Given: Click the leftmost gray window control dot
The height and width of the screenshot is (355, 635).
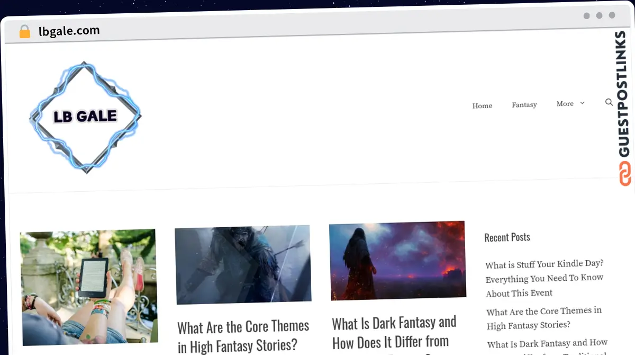Looking at the screenshot, I should coord(586,16).
